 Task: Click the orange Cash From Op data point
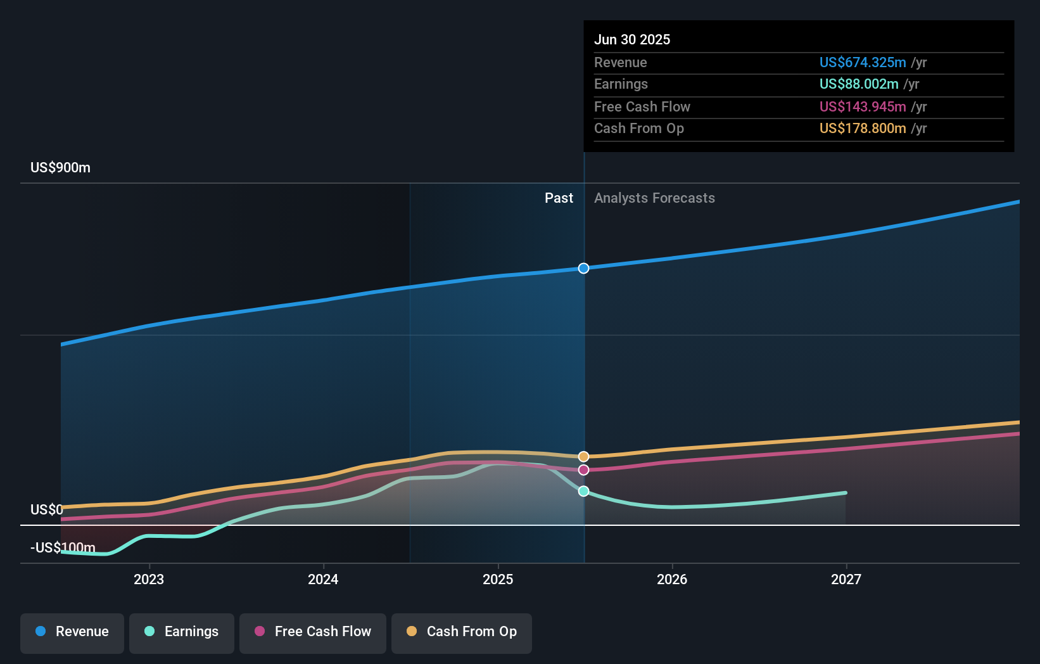pos(583,457)
